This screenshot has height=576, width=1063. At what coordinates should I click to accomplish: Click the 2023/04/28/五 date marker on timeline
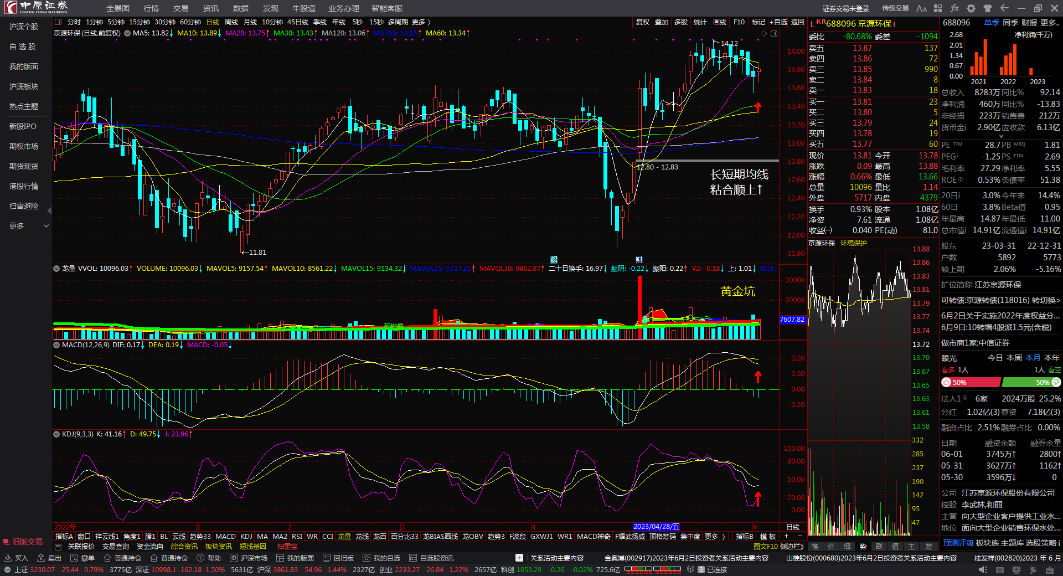[656, 527]
